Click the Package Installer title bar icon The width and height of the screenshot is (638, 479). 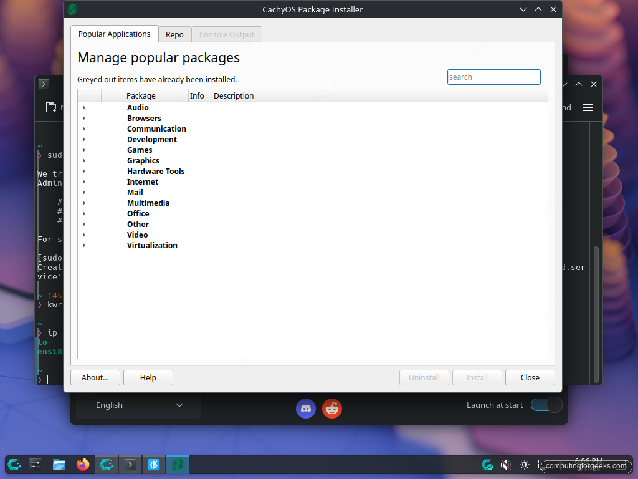pos(72,9)
